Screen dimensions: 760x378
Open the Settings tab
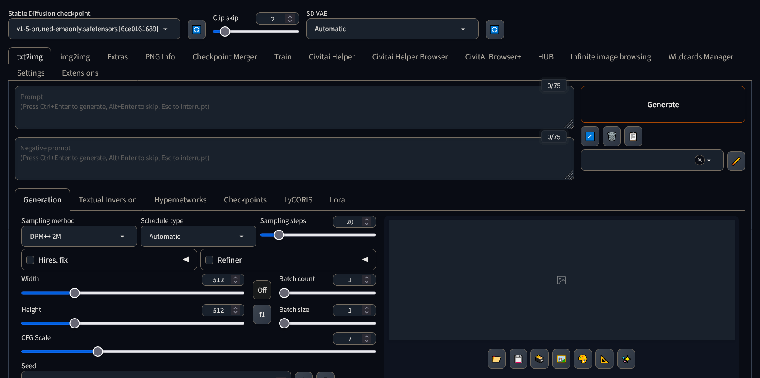coord(31,73)
